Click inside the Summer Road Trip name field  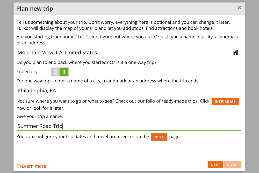129,126
